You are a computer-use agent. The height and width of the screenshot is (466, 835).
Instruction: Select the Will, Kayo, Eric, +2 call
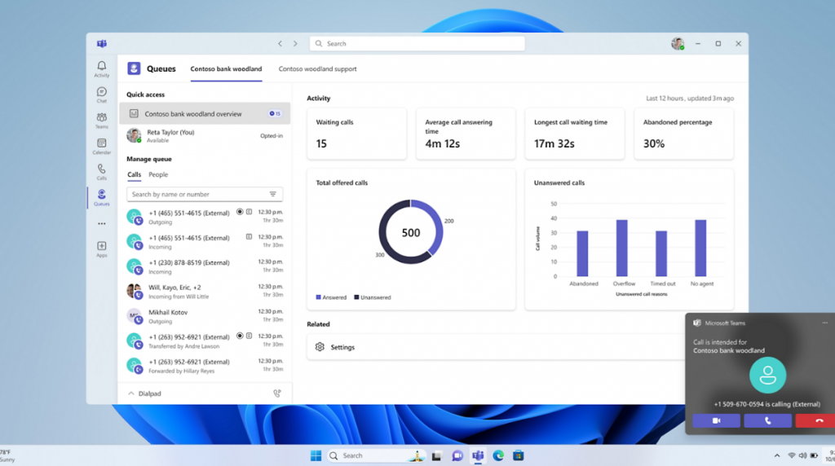point(205,291)
